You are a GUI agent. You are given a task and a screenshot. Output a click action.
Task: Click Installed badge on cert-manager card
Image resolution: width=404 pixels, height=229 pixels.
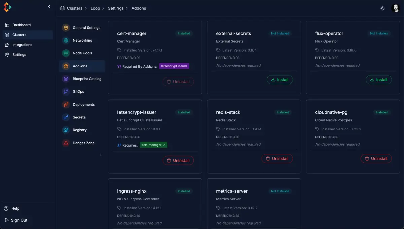[184, 33]
